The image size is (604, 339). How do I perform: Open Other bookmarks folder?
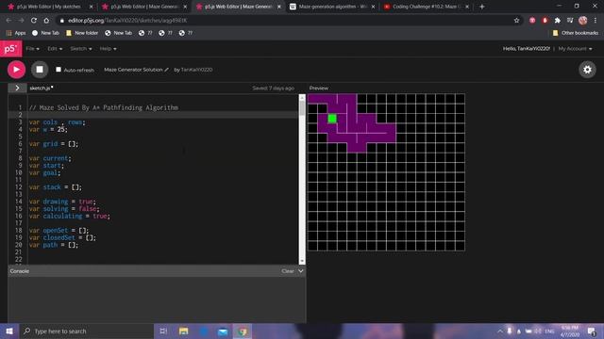[x=576, y=33]
